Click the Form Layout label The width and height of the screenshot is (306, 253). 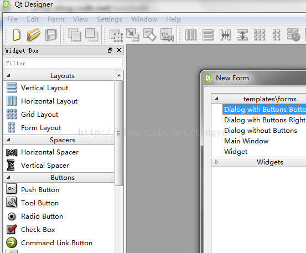pos(41,128)
